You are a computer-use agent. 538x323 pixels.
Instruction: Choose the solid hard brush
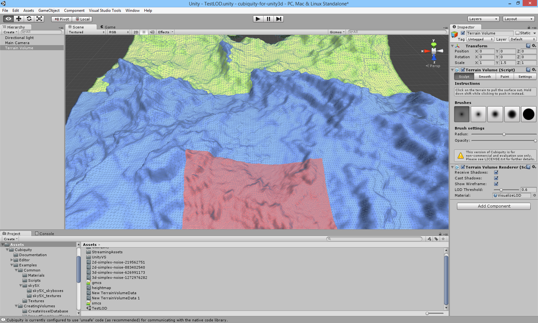click(x=528, y=114)
